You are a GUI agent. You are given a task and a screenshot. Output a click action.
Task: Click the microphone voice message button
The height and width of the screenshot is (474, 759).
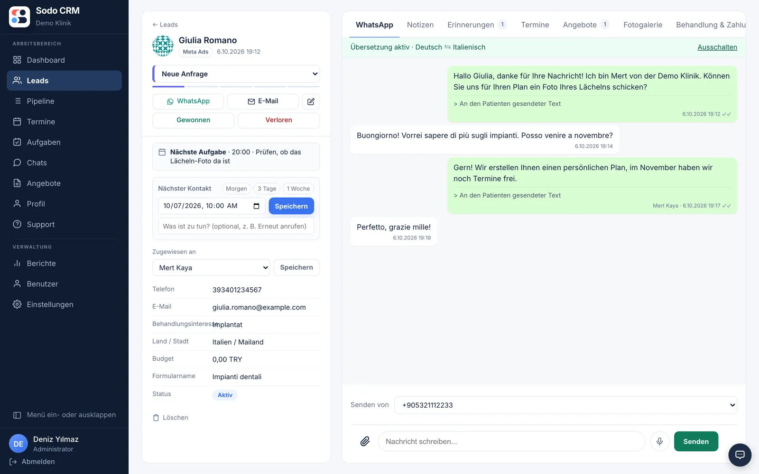[x=659, y=441]
